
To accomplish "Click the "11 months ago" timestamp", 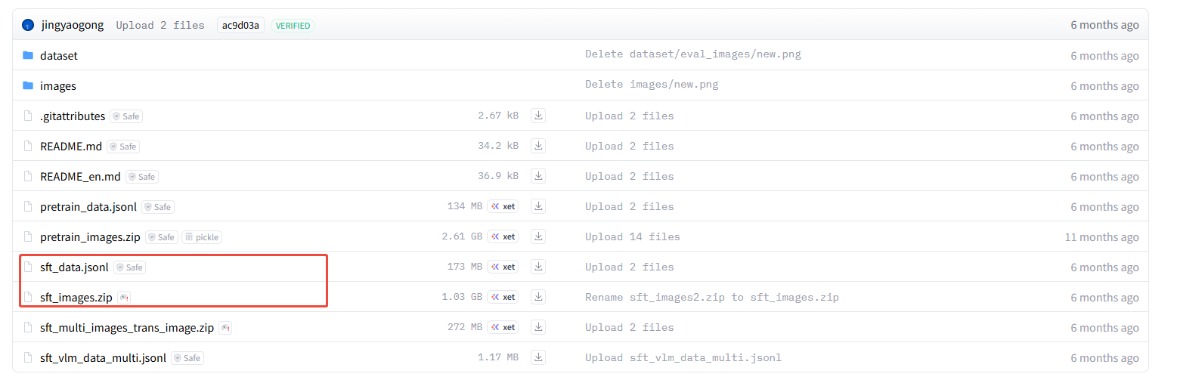I will pyautogui.click(x=1101, y=237).
